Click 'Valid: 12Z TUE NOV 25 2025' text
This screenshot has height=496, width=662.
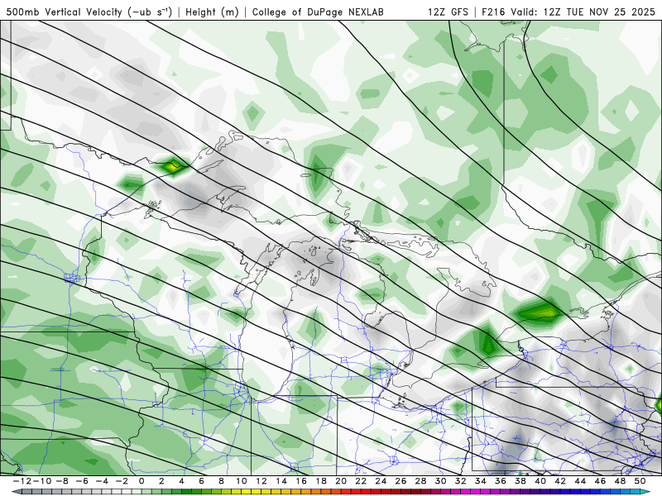click(x=583, y=12)
